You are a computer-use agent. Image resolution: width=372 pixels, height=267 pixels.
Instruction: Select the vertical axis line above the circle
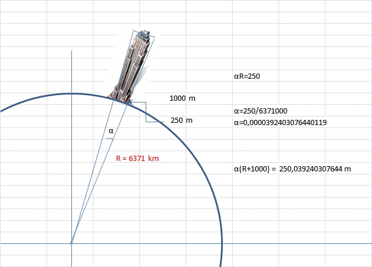(x=71, y=71)
